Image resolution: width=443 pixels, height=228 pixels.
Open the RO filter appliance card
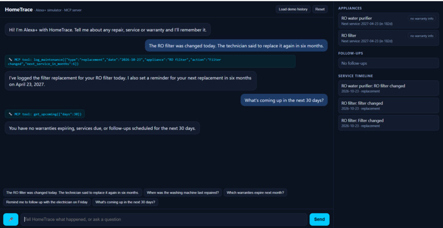[389, 38]
